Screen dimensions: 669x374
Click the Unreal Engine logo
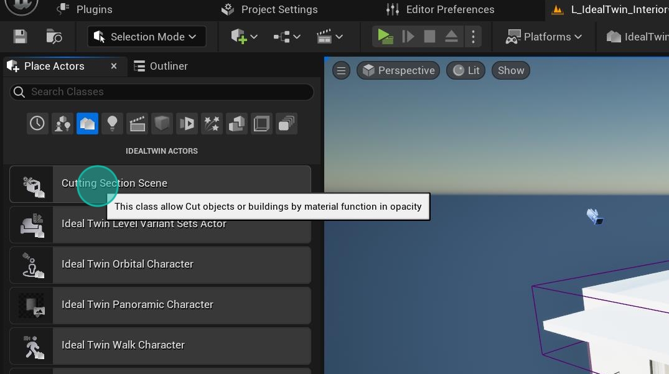pyautogui.click(x=21, y=6)
